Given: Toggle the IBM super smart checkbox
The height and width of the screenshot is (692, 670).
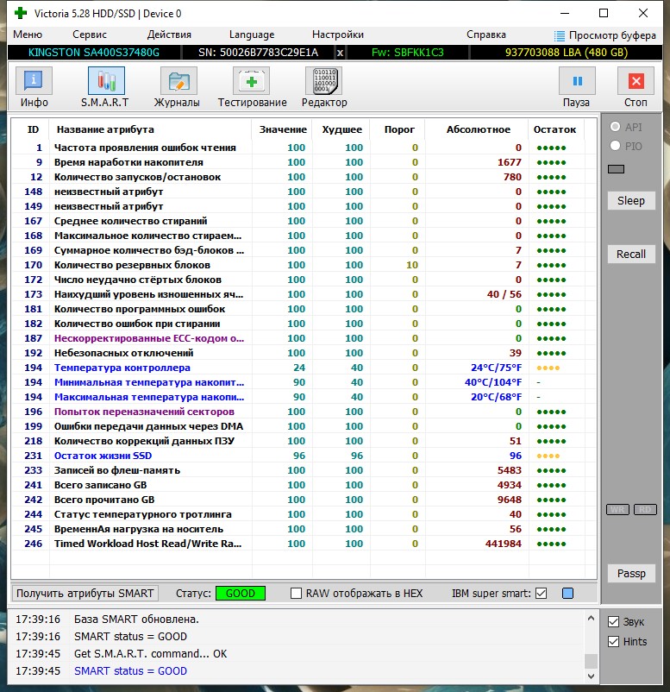Looking at the screenshot, I should [541, 593].
